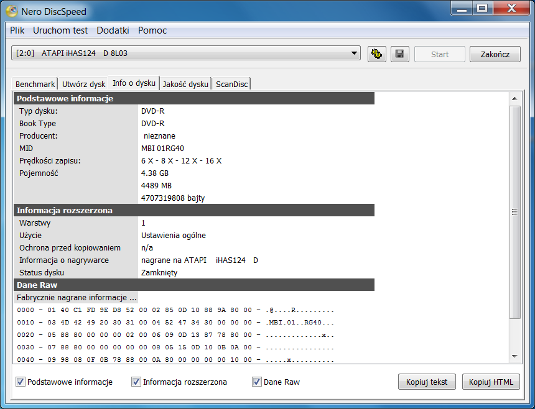Switch to the Jakość dysku tab
535x409 pixels.
[185, 84]
